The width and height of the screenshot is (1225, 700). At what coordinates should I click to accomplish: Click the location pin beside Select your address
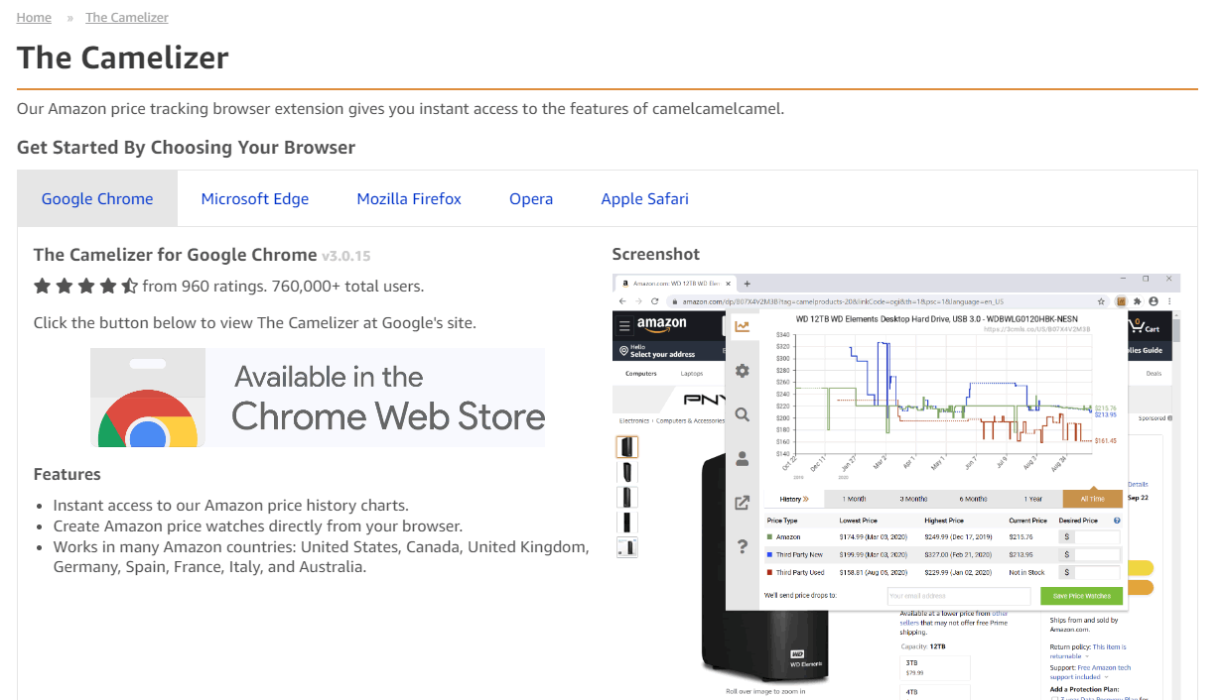coord(622,351)
